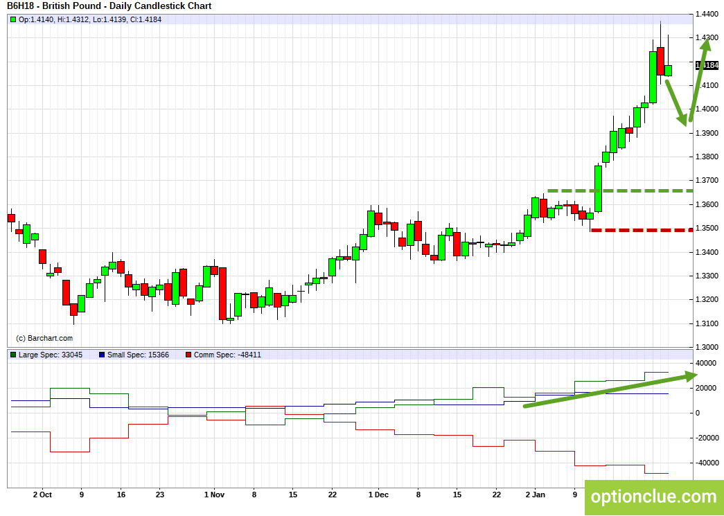Click the Small Spec blue legend swatch
724x516 pixels.
[x=101, y=355]
